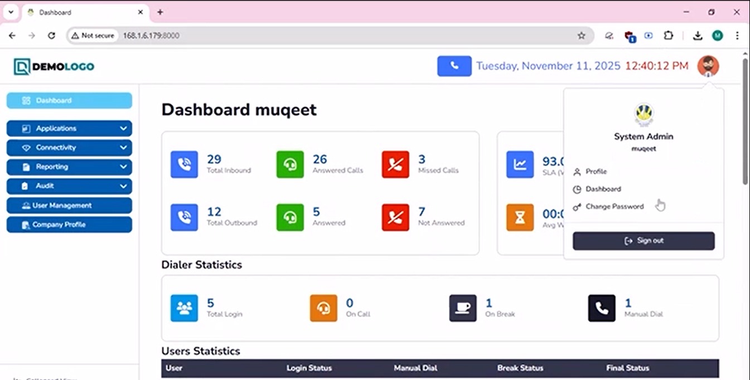Screen dimensions: 750x380
Task: Click the blue phone call button in header
Action: point(454,66)
